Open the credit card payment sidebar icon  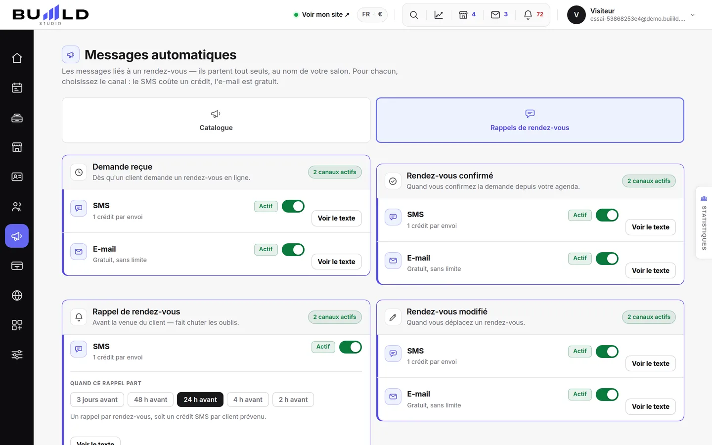click(x=17, y=266)
